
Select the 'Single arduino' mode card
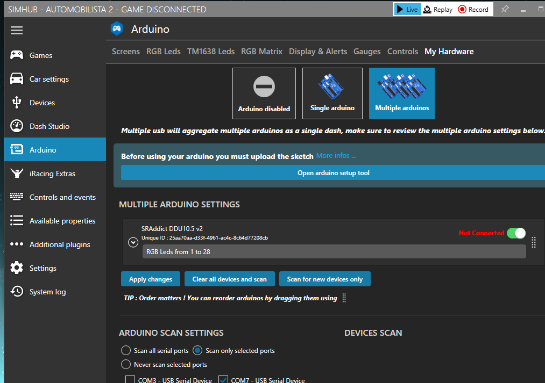tap(332, 93)
